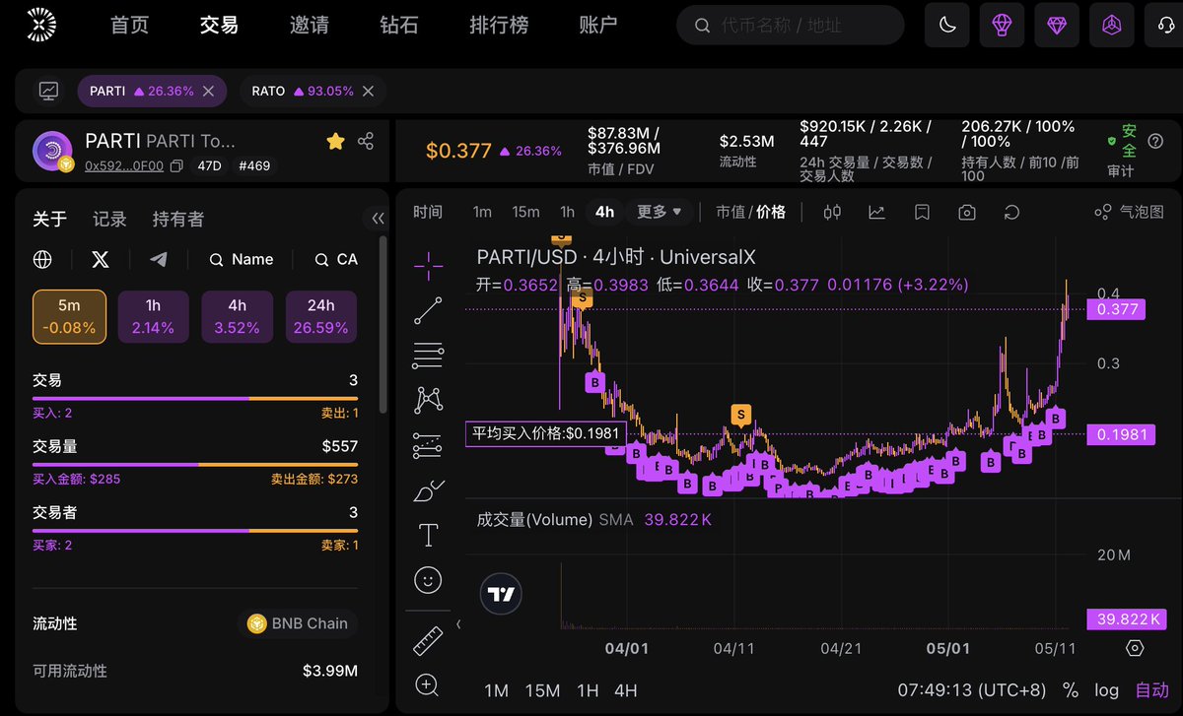This screenshot has width=1183, height=716.
Task: Open the balloon diamond rewards icon
Action: coord(1003,26)
